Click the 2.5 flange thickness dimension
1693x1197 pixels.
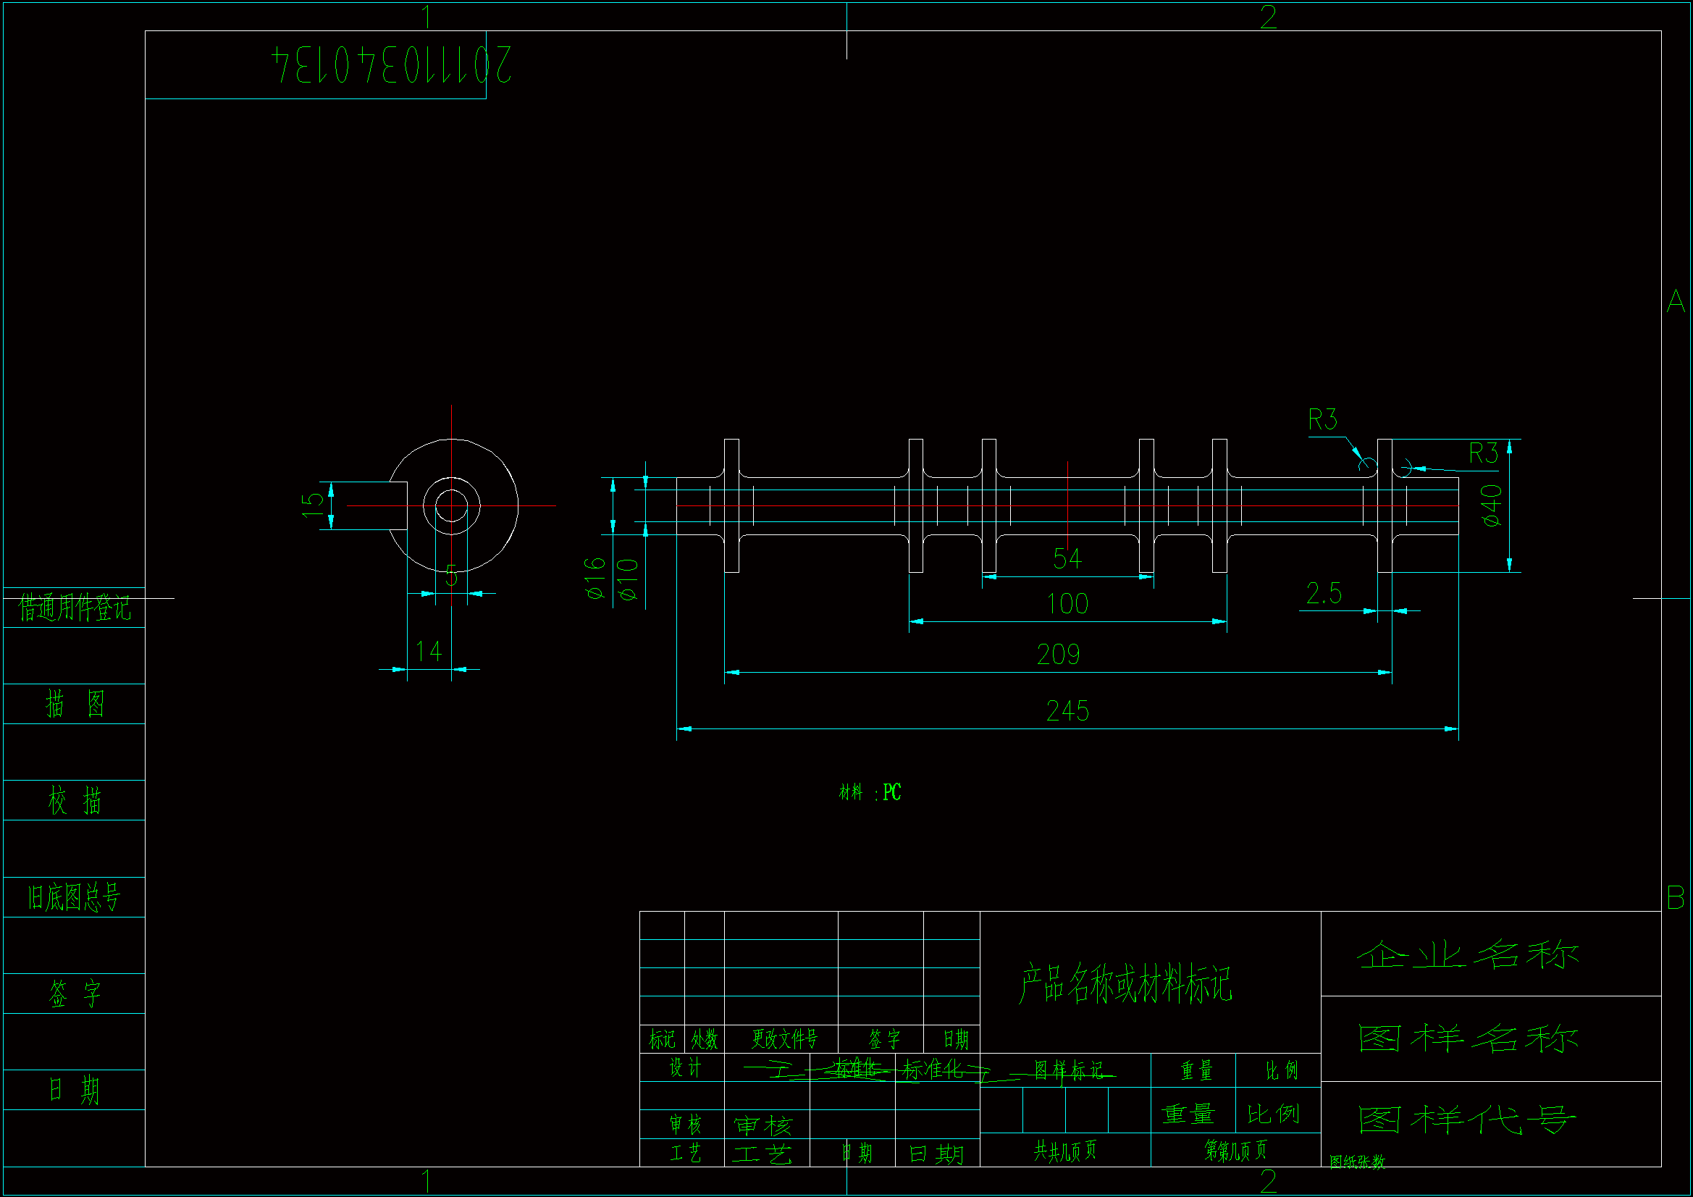1324,594
